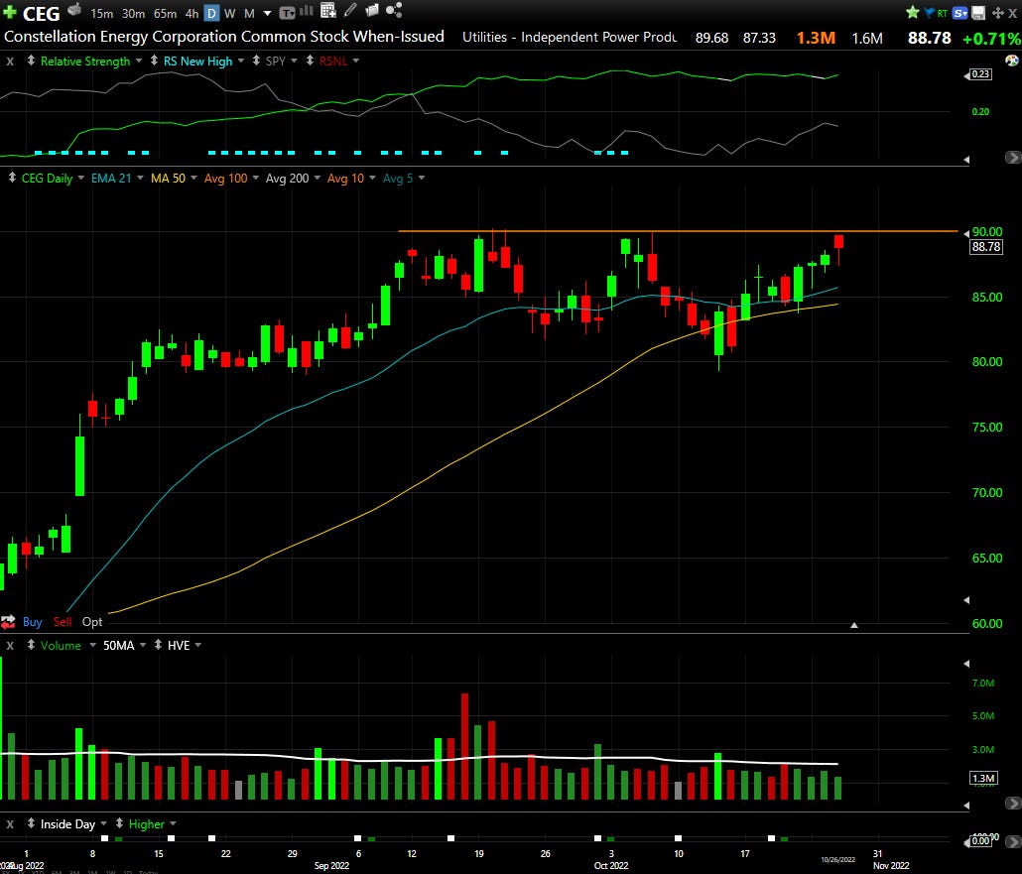The height and width of the screenshot is (874, 1022).
Task: Toggle the RT real-time indicator
Action: point(942,13)
